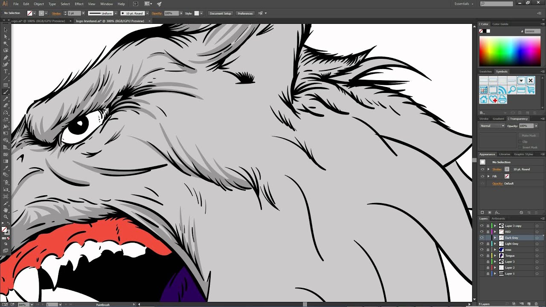Open the 10 pt. Round brush dropdown
Viewport: 546px width, 307px height.
[147, 13]
